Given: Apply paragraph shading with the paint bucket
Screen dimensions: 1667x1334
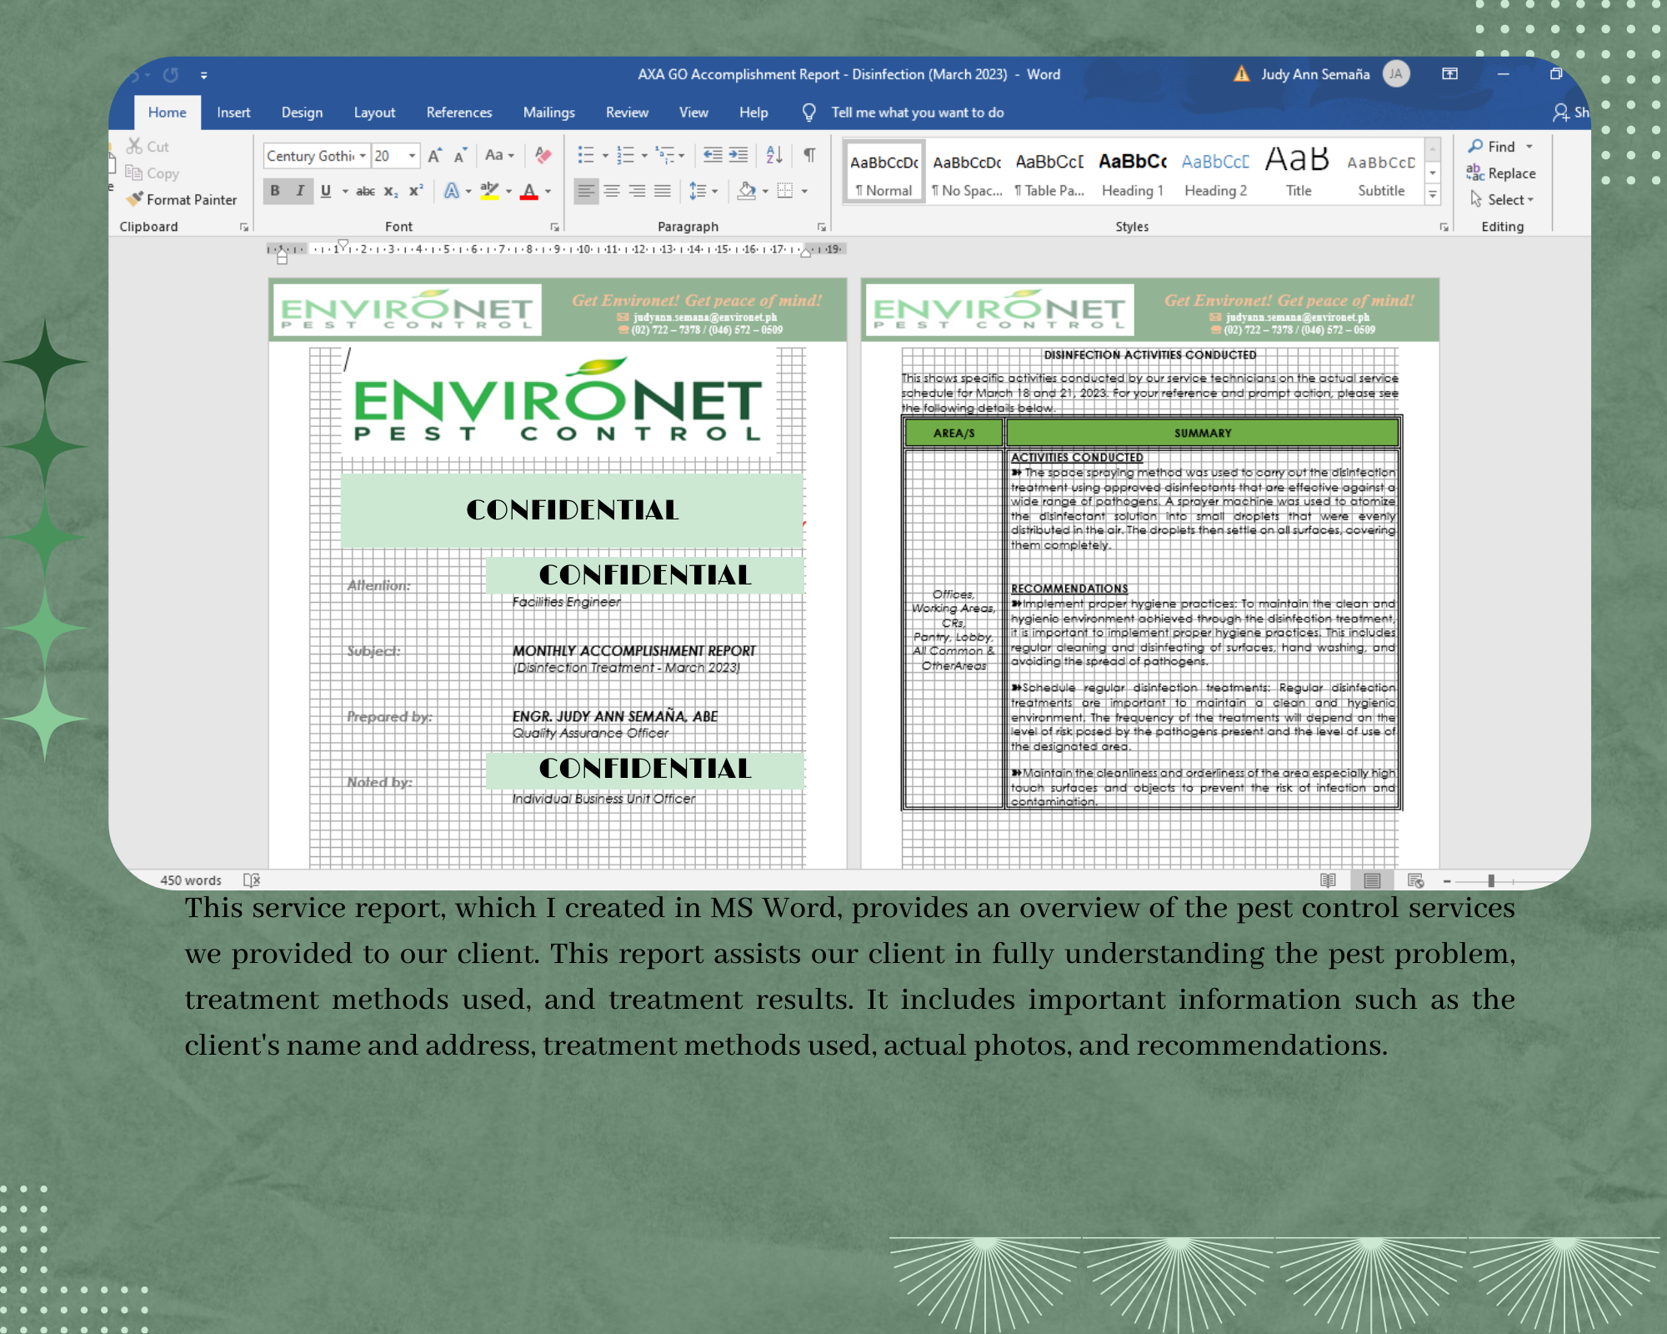Looking at the screenshot, I should (747, 191).
